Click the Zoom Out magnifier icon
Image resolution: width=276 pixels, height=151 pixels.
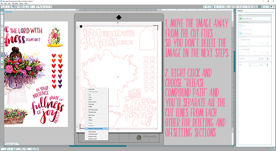tap(42, 7)
